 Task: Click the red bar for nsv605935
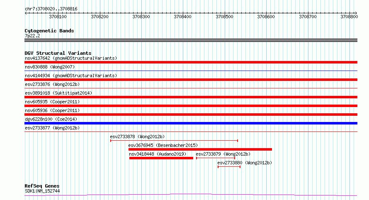191,106
